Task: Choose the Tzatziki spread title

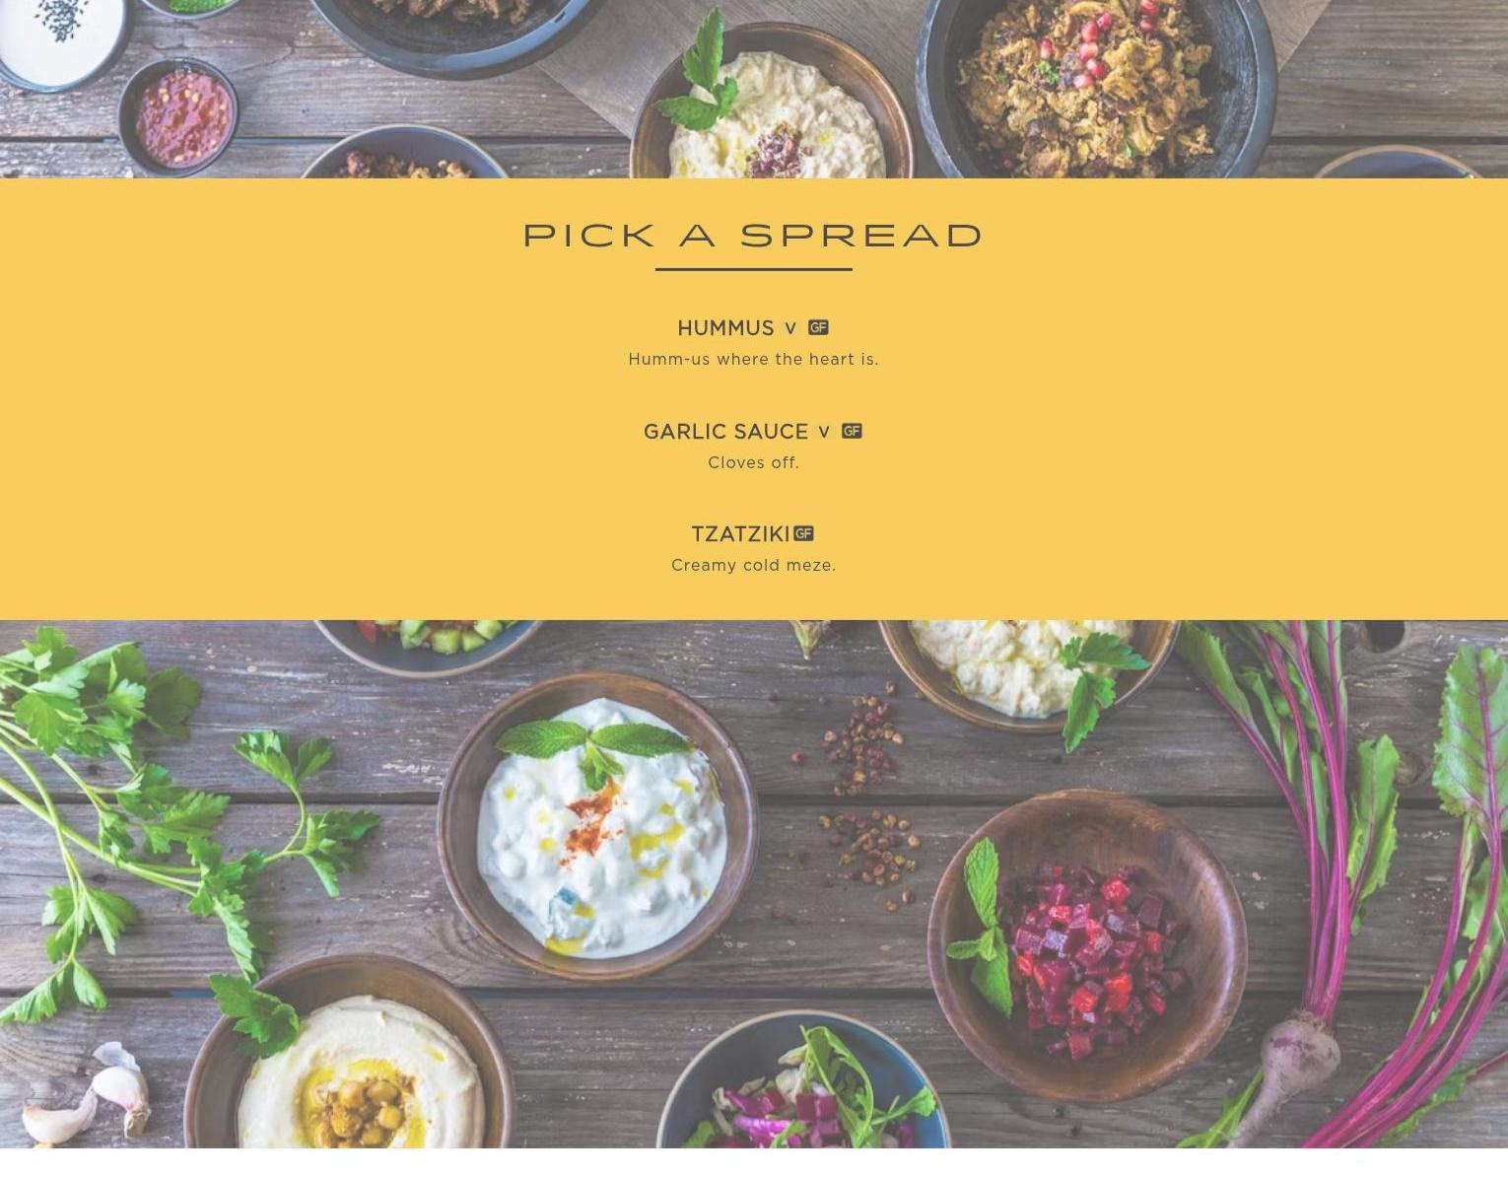Action: click(740, 534)
